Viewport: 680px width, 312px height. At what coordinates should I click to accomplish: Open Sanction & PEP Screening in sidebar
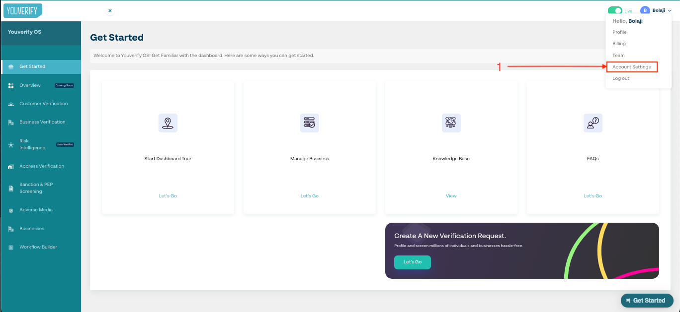(36, 188)
